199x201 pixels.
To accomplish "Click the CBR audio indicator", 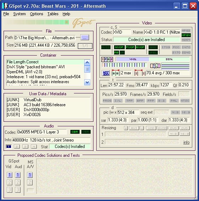I will pyautogui.click(x=75, y=132).
